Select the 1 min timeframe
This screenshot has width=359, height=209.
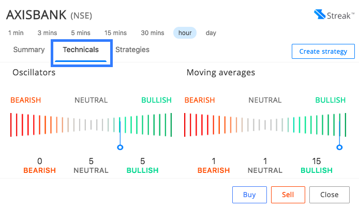tap(16, 33)
